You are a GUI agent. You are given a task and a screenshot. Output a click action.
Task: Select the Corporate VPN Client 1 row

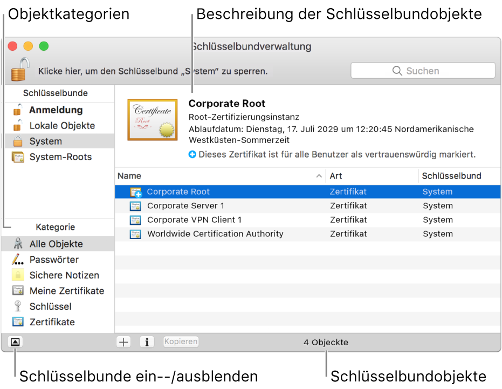click(x=308, y=220)
